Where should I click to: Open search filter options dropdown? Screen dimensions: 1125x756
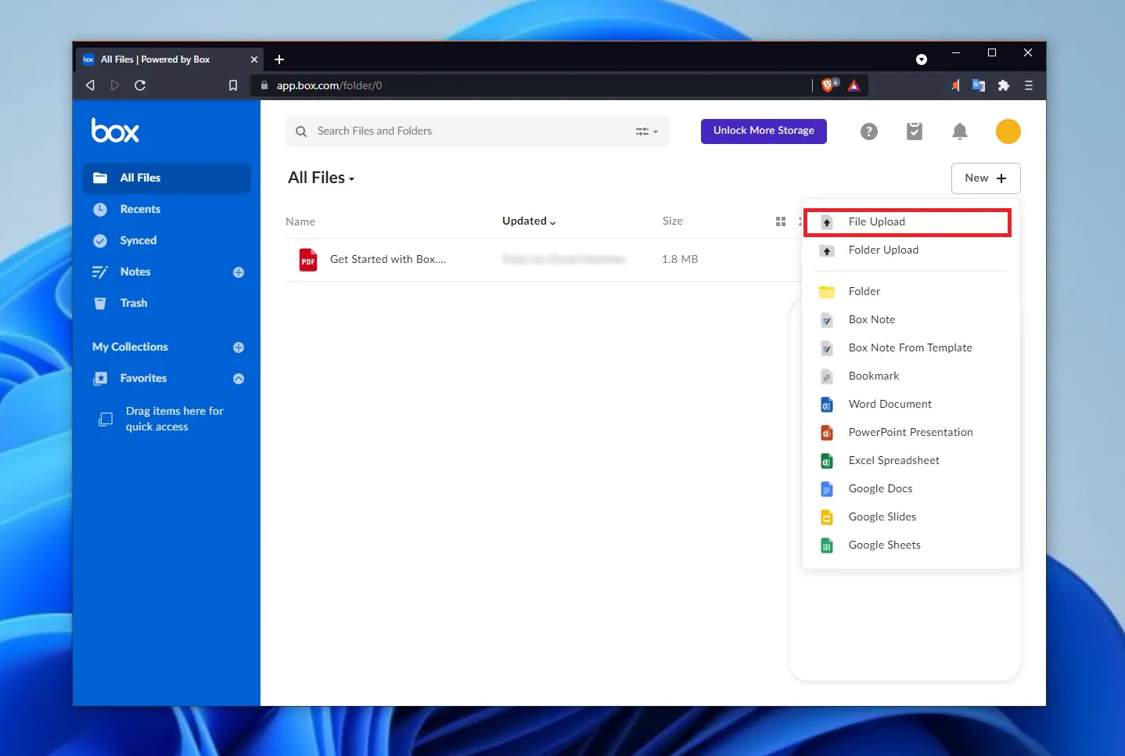point(646,131)
